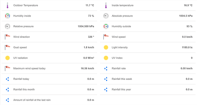Screen dimensions: 197x105
Task: Click the Maximum wind speed today windsock icon
Action: (x=7, y=68)
